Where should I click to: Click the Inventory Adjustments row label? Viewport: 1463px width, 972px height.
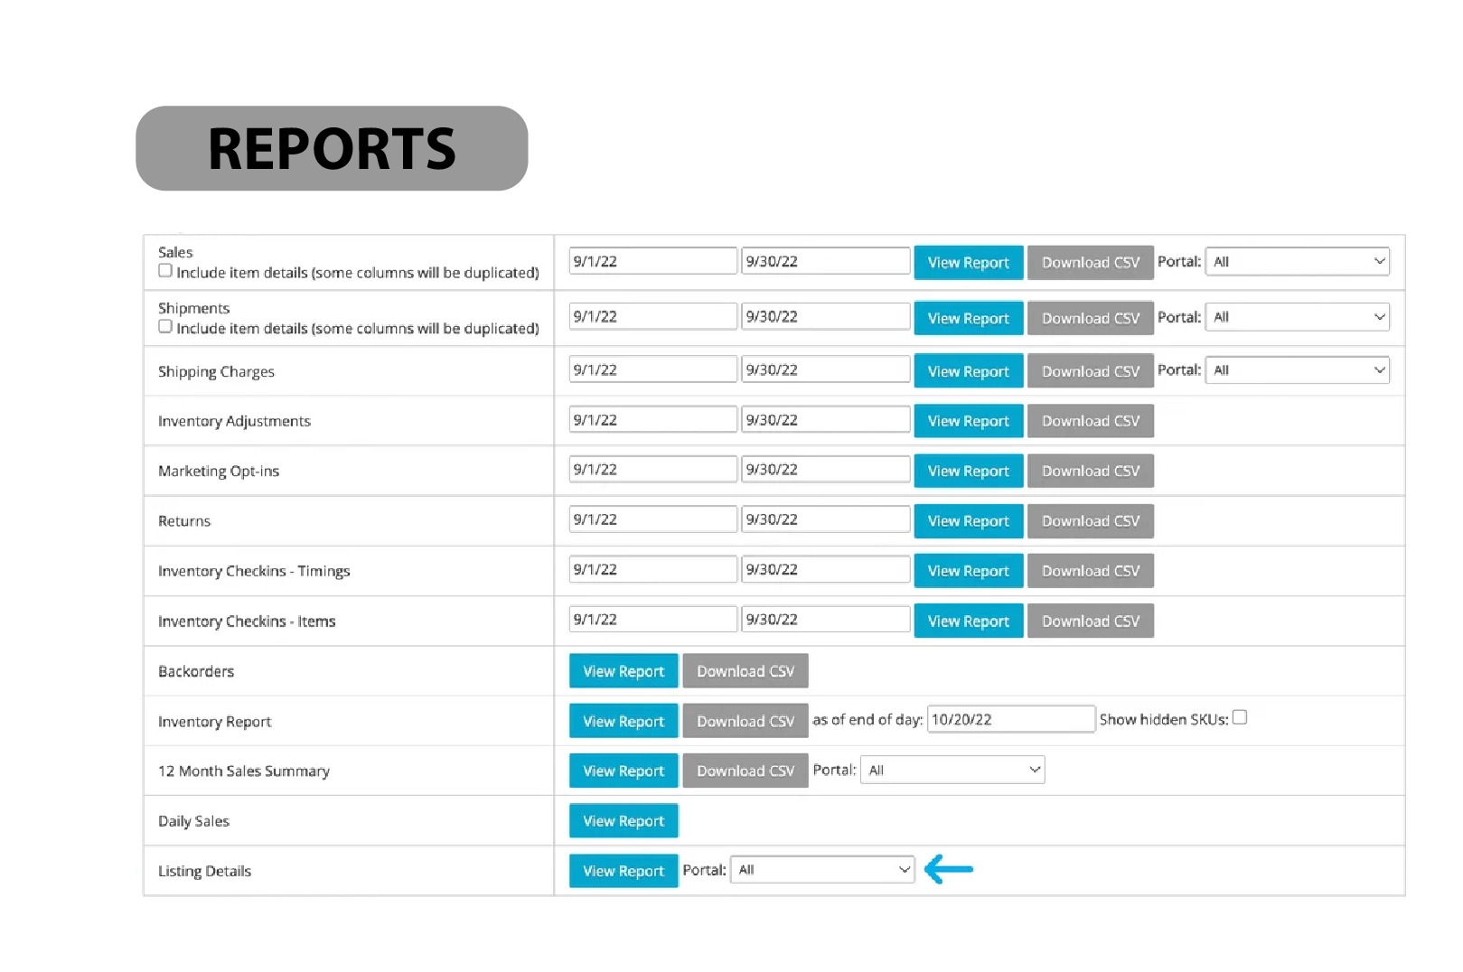pos(234,422)
